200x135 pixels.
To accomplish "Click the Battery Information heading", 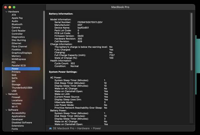I will (61, 14).
